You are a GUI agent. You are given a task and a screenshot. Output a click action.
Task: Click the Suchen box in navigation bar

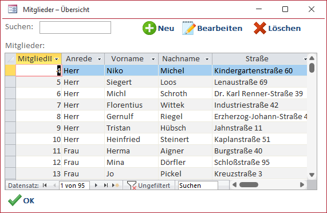198,186
